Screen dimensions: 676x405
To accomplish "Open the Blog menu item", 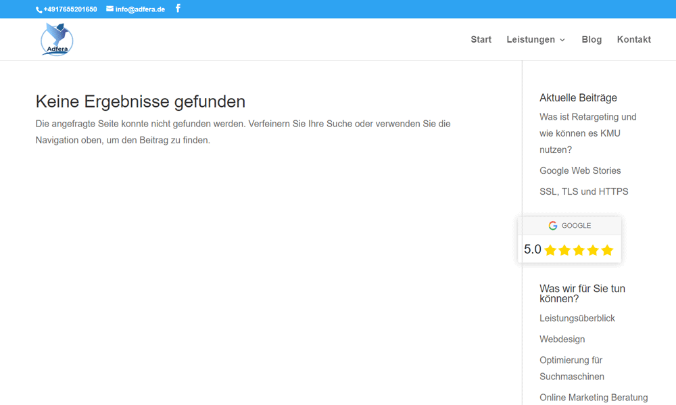I will pyautogui.click(x=591, y=40).
